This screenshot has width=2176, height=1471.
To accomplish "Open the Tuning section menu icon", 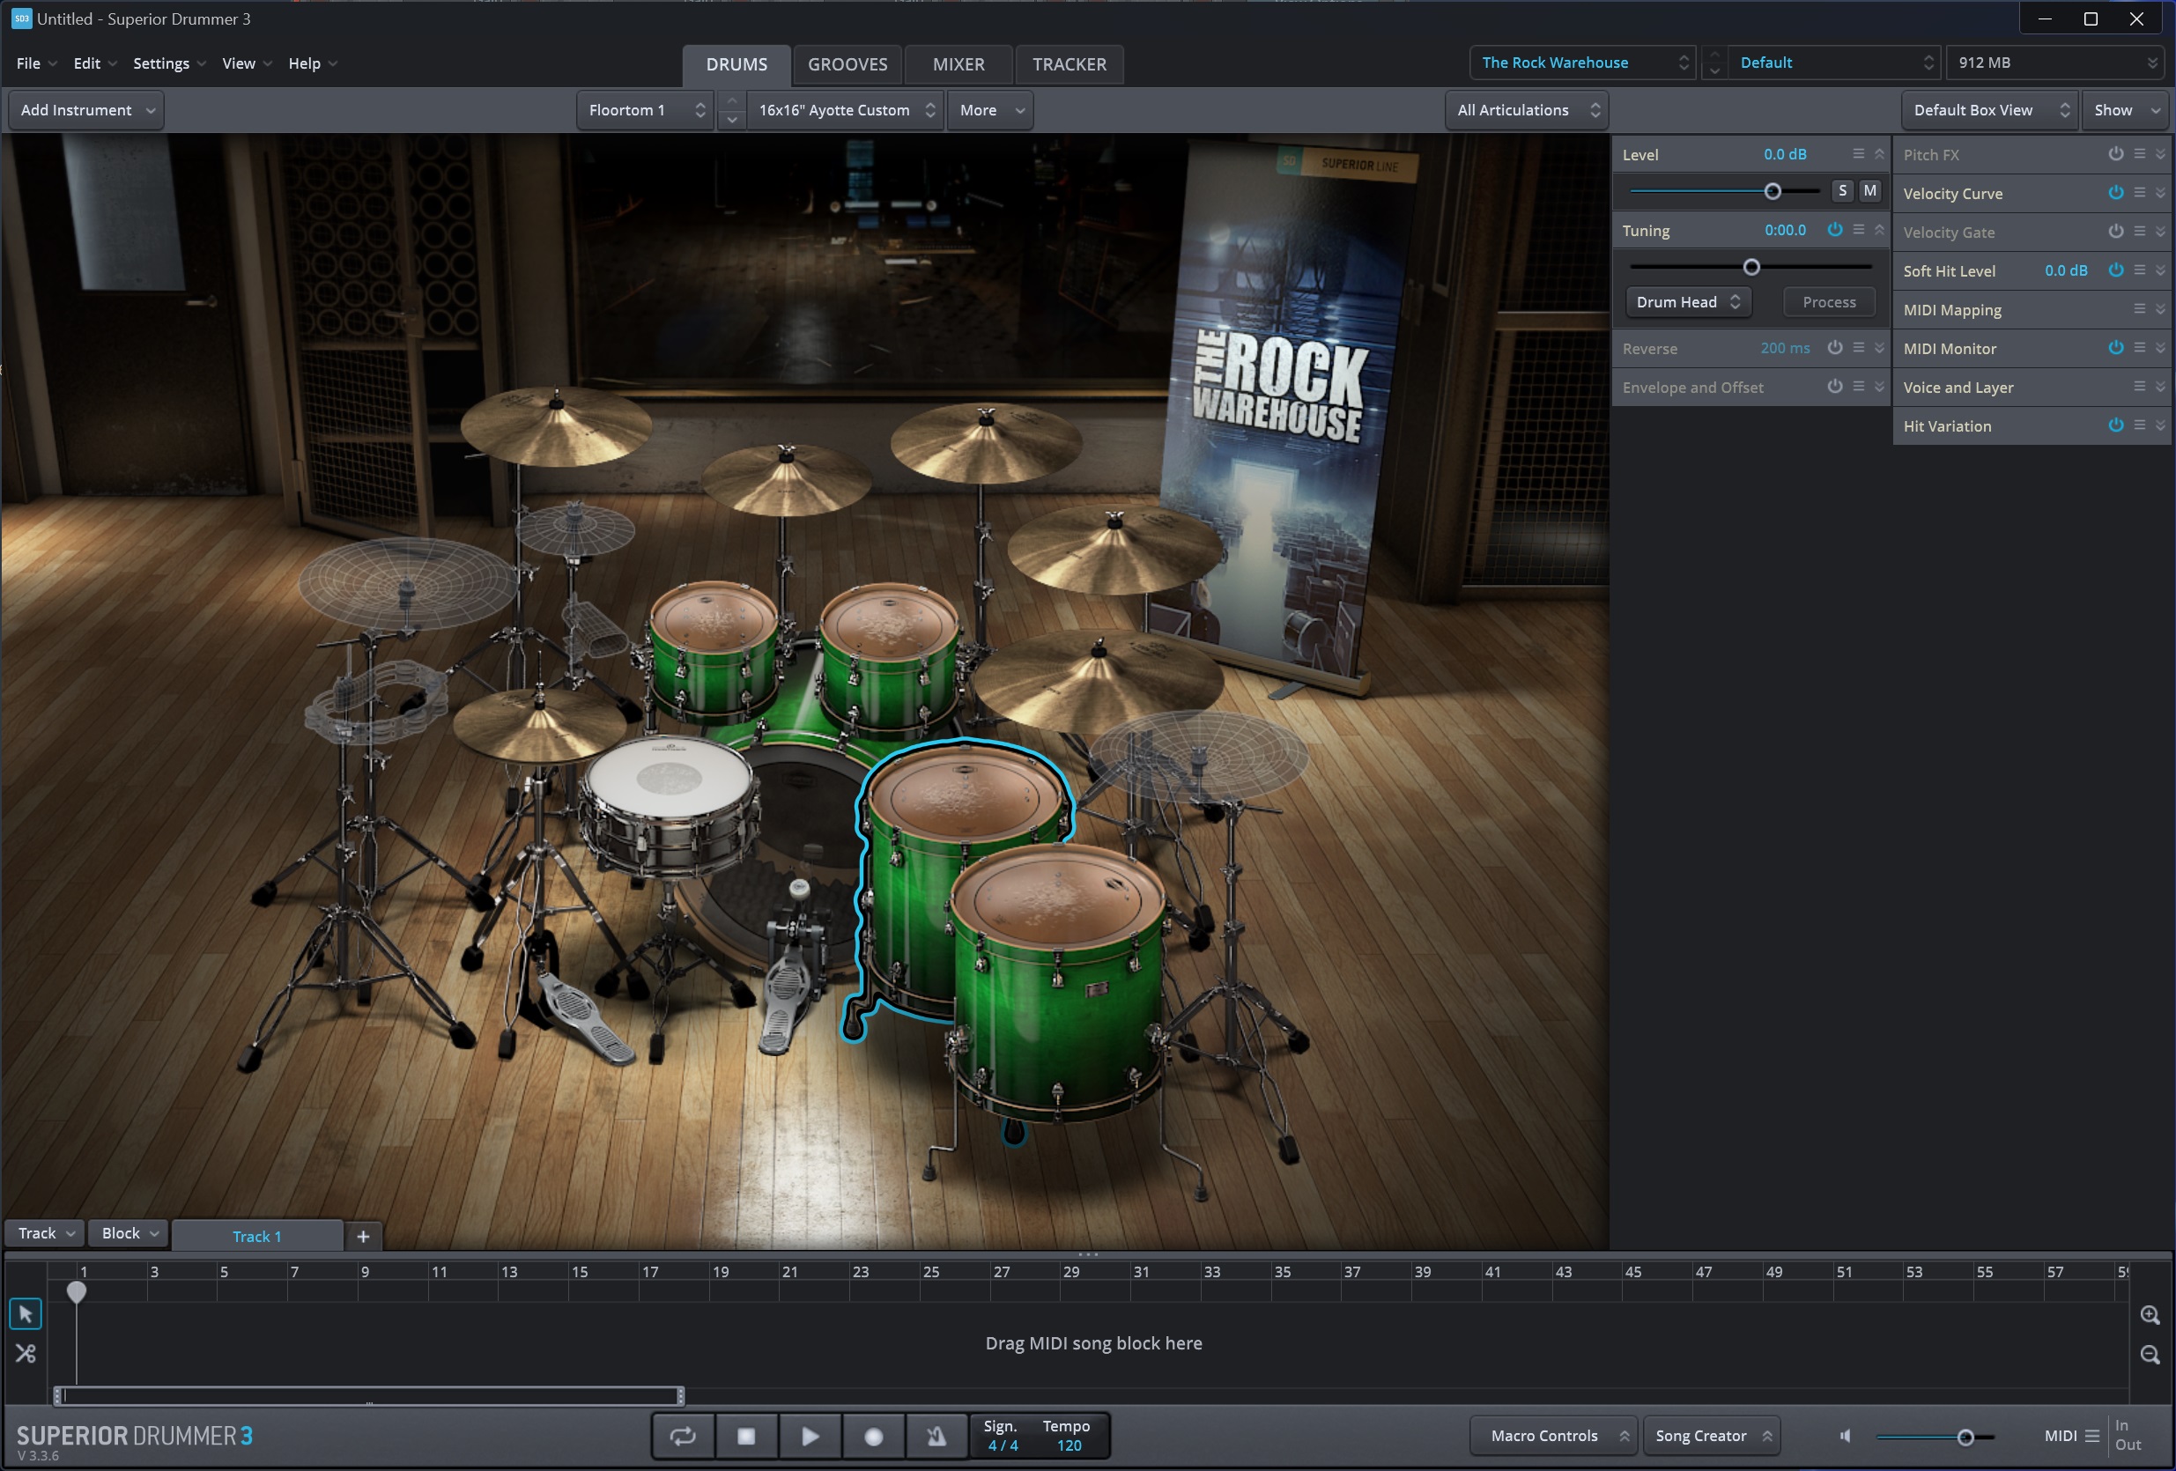I will 1859,229.
